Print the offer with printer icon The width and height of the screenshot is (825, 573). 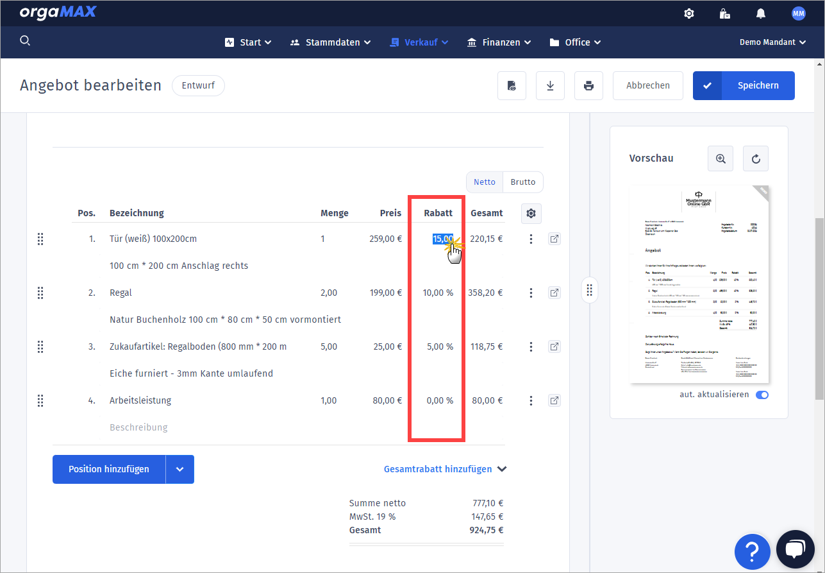[x=588, y=85]
